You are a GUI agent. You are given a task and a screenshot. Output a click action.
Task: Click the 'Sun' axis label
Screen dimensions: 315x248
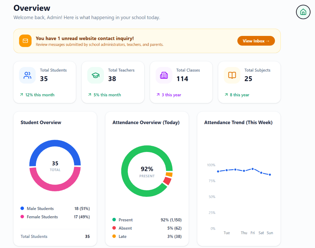coord(270,233)
